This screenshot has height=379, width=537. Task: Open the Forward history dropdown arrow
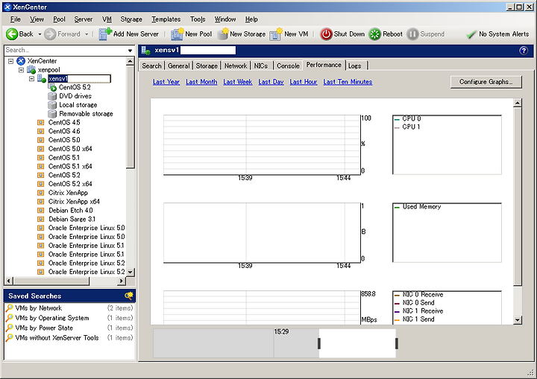(x=87, y=34)
